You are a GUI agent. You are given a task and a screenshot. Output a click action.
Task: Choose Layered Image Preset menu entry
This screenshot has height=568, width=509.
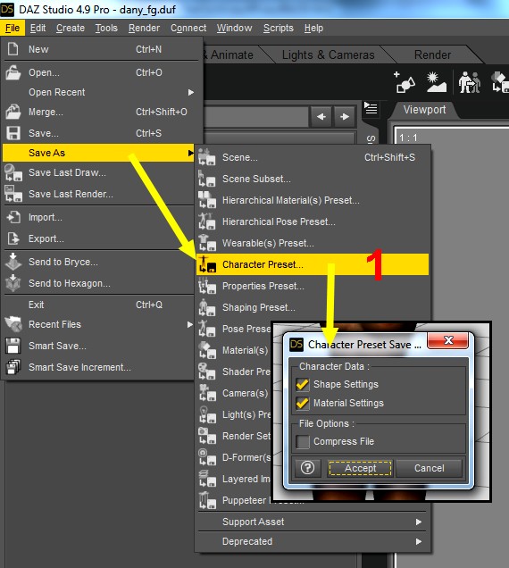point(235,479)
